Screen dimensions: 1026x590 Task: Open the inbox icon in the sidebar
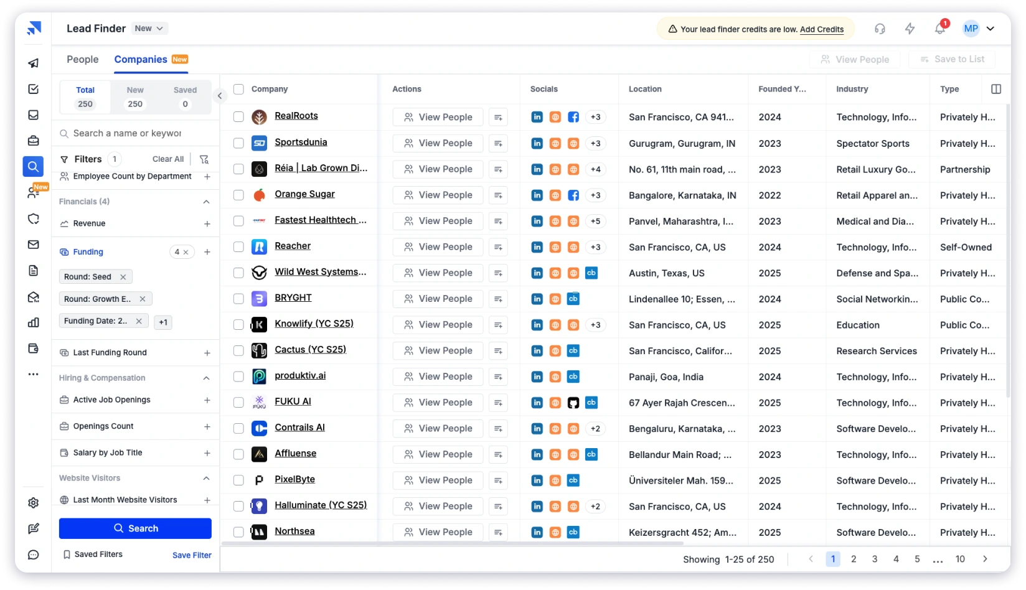[x=33, y=115]
